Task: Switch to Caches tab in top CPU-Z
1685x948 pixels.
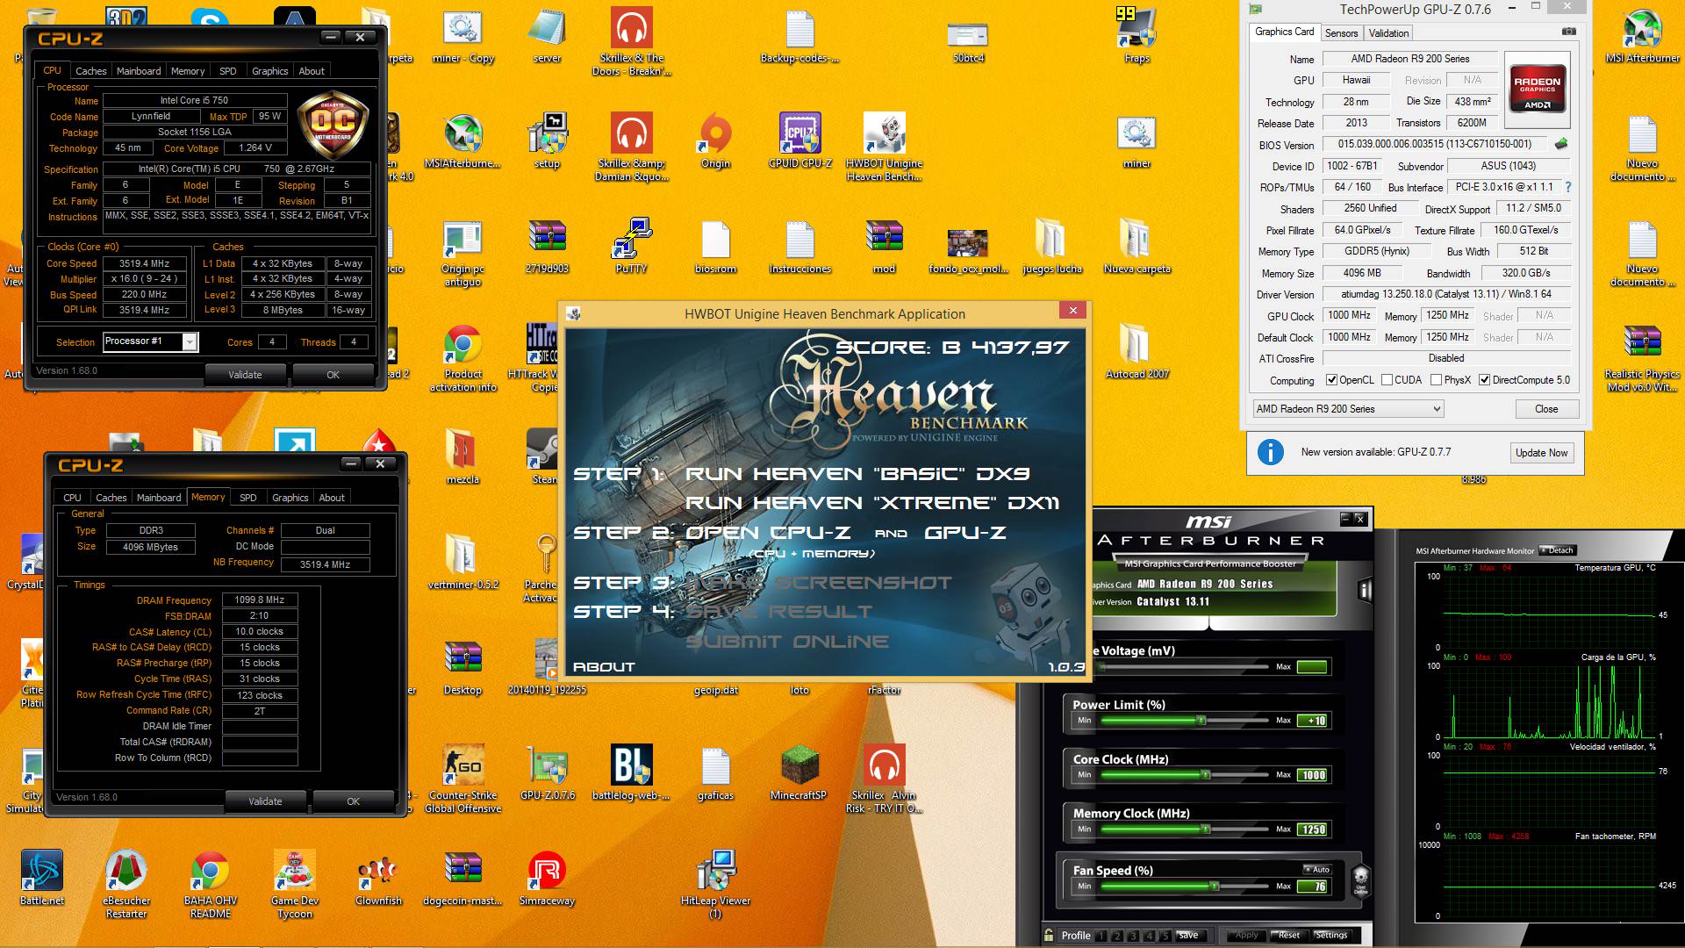Action: [x=90, y=71]
